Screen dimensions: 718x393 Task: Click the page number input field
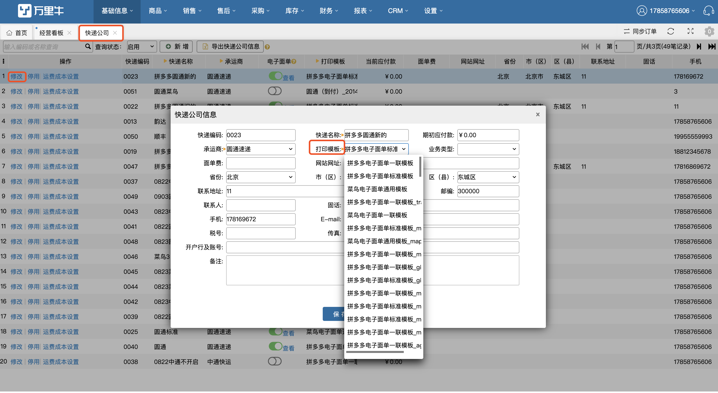624,47
